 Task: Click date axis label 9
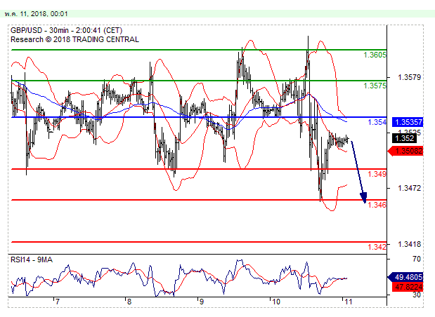[x=202, y=302]
